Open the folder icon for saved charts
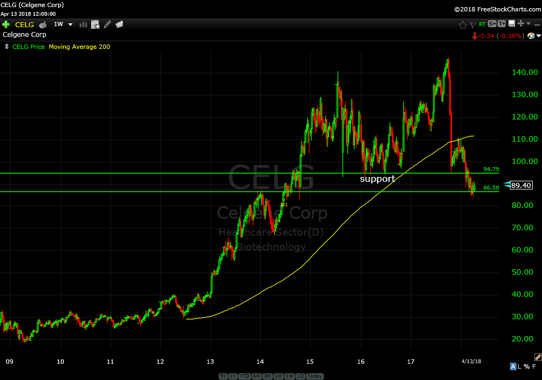542x380 pixels. (120, 24)
